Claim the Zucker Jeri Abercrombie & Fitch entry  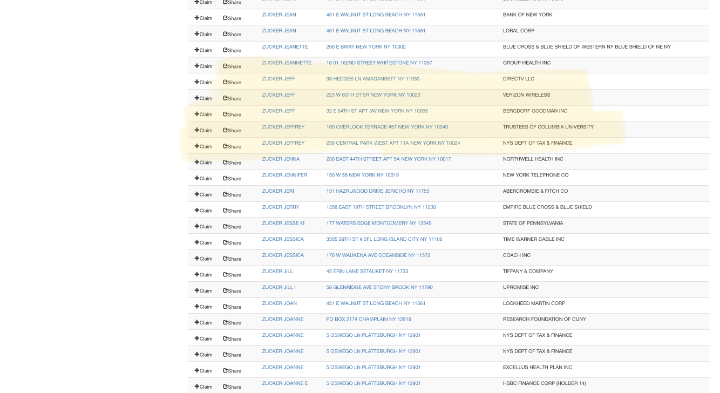203,194
